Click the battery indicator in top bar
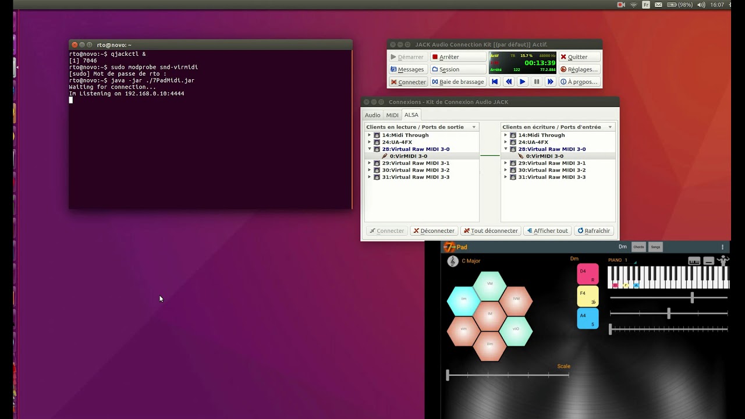745x419 pixels. 679,5
